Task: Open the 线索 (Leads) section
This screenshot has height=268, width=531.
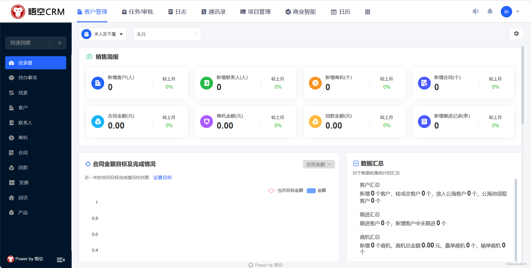Action: pyautogui.click(x=23, y=93)
